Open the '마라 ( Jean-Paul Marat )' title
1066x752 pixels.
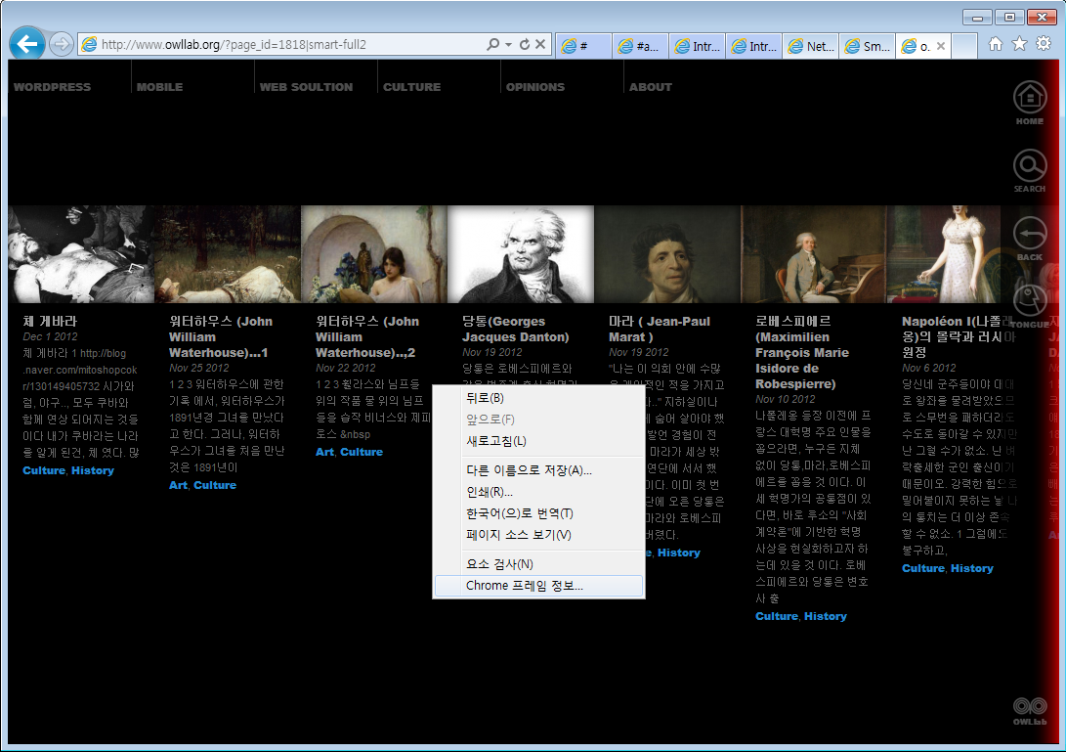660,330
